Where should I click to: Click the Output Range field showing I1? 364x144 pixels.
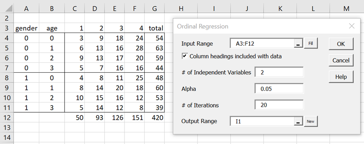[x=262, y=121]
